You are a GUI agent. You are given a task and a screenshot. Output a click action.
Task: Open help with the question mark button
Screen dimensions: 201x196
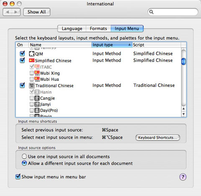pos(183,177)
